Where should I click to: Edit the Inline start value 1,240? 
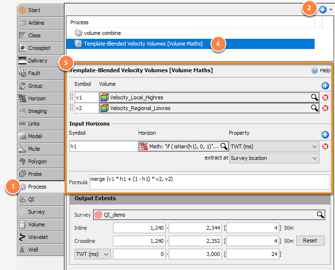pyautogui.click(x=139, y=228)
